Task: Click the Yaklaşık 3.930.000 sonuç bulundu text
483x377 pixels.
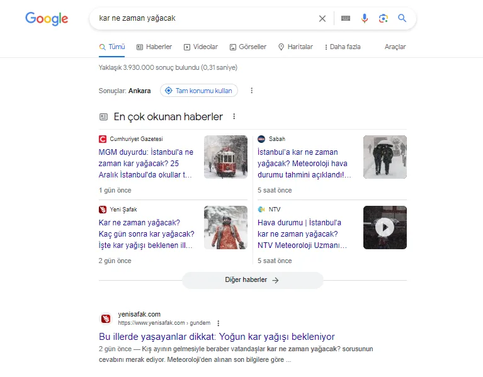Action: pyautogui.click(x=168, y=67)
